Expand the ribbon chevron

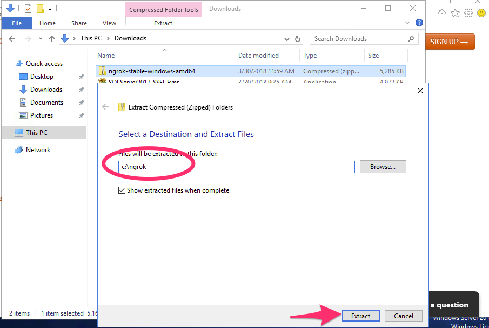pyautogui.click(x=407, y=23)
